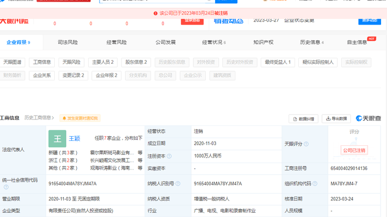Image resolution: width=387 pixels, height=217 pixels.
Task: Select 成立日期 value 2020-11-03
Action: (x=205, y=144)
